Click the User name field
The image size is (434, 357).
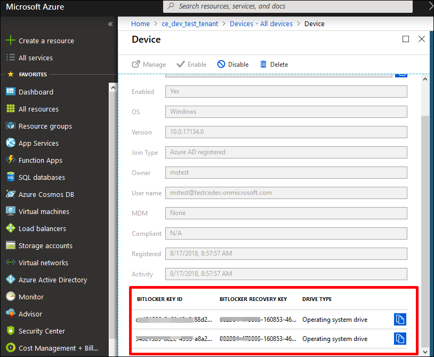[286, 193]
